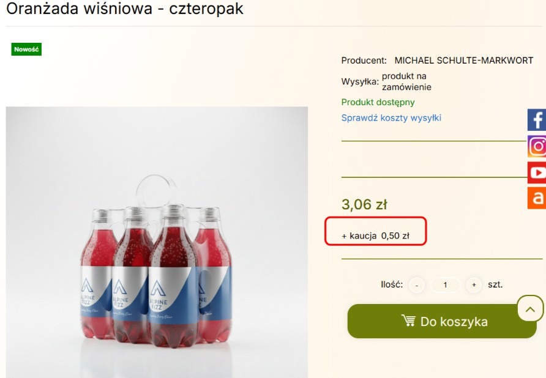The height and width of the screenshot is (378, 546).
Task: Click the orange Allegro icon
Action: pos(537,198)
